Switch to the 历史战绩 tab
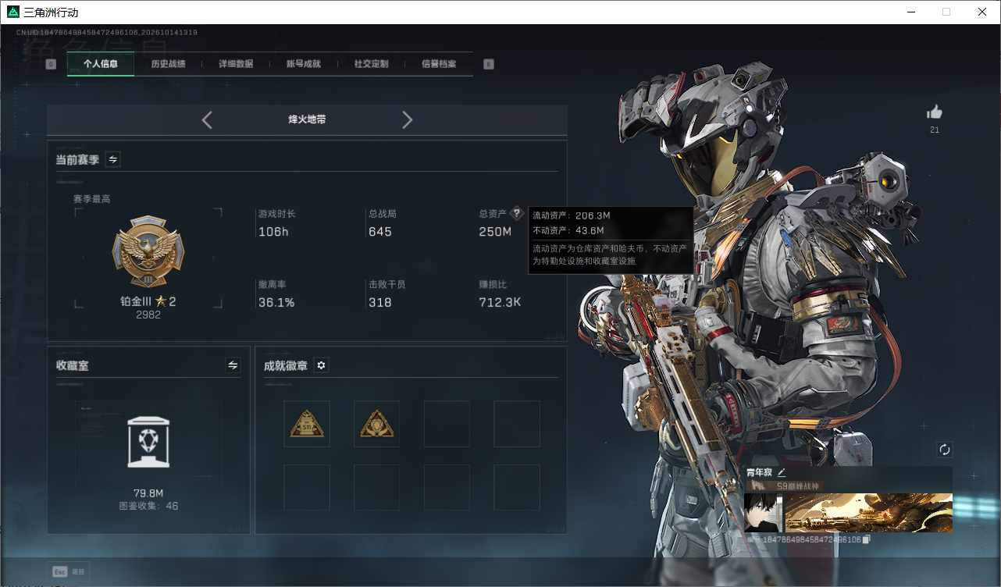 [168, 64]
